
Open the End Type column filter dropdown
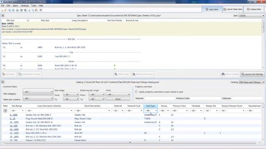pos(150,111)
